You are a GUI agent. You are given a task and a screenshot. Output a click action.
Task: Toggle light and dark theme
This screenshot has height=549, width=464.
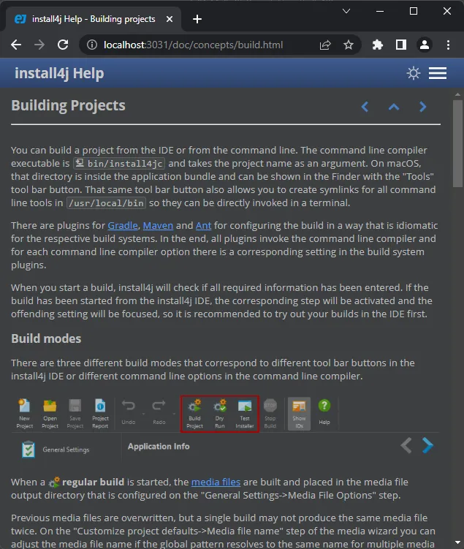point(414,73)
